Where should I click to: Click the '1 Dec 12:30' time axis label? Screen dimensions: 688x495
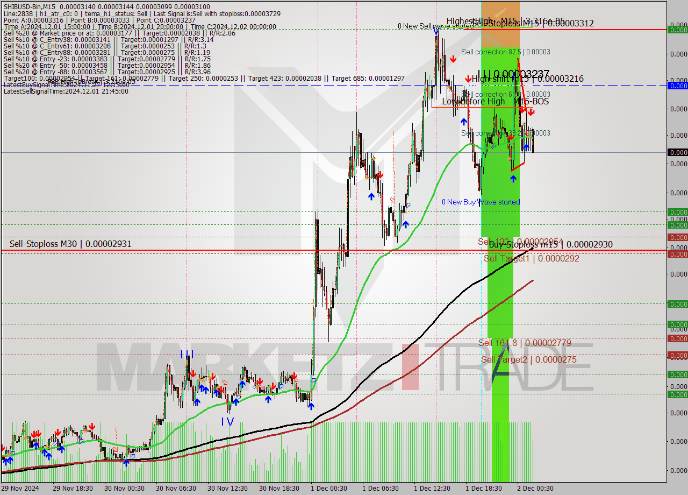[x=432, y=489]
